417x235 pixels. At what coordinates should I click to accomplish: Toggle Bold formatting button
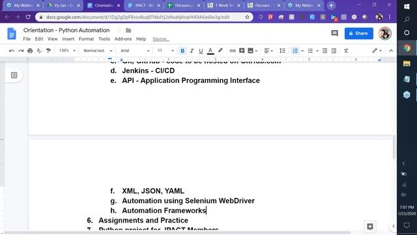182,51
